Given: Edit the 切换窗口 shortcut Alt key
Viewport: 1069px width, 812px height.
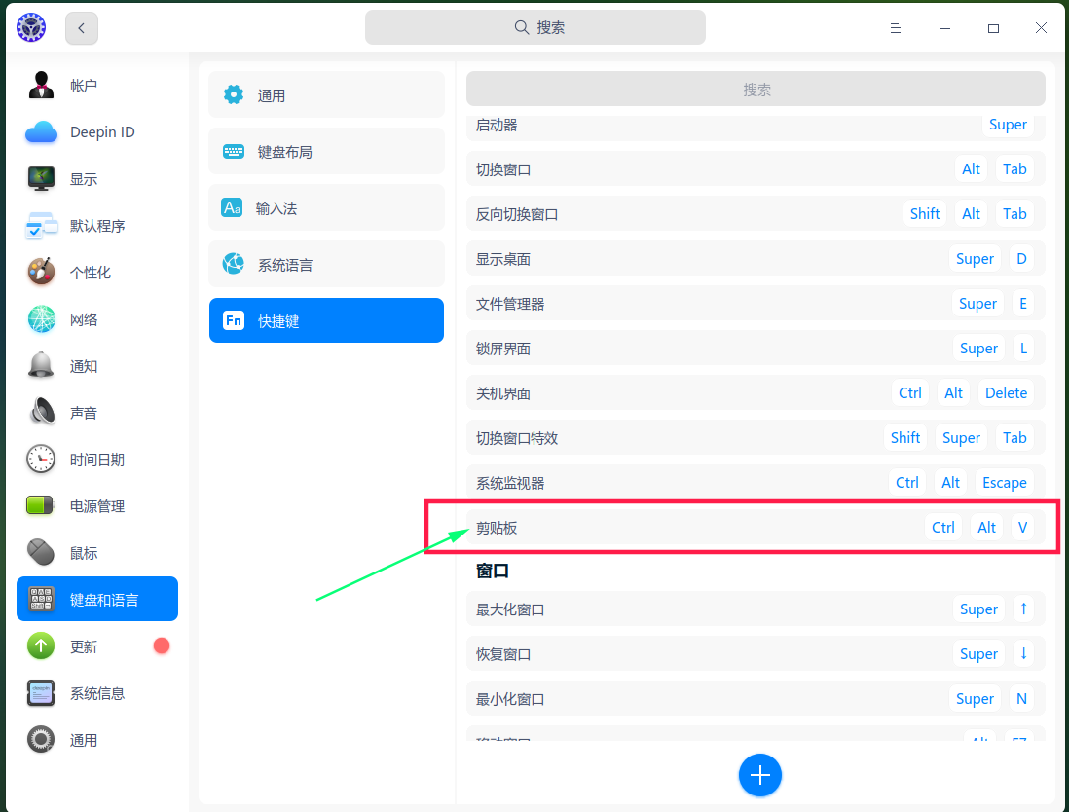Looking at the screenshot, I should (x=971, y=169).
